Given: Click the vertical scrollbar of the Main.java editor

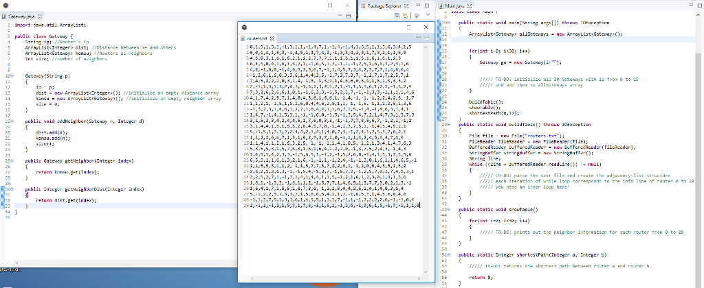Looking at the screenshot, I should point(698,148).
